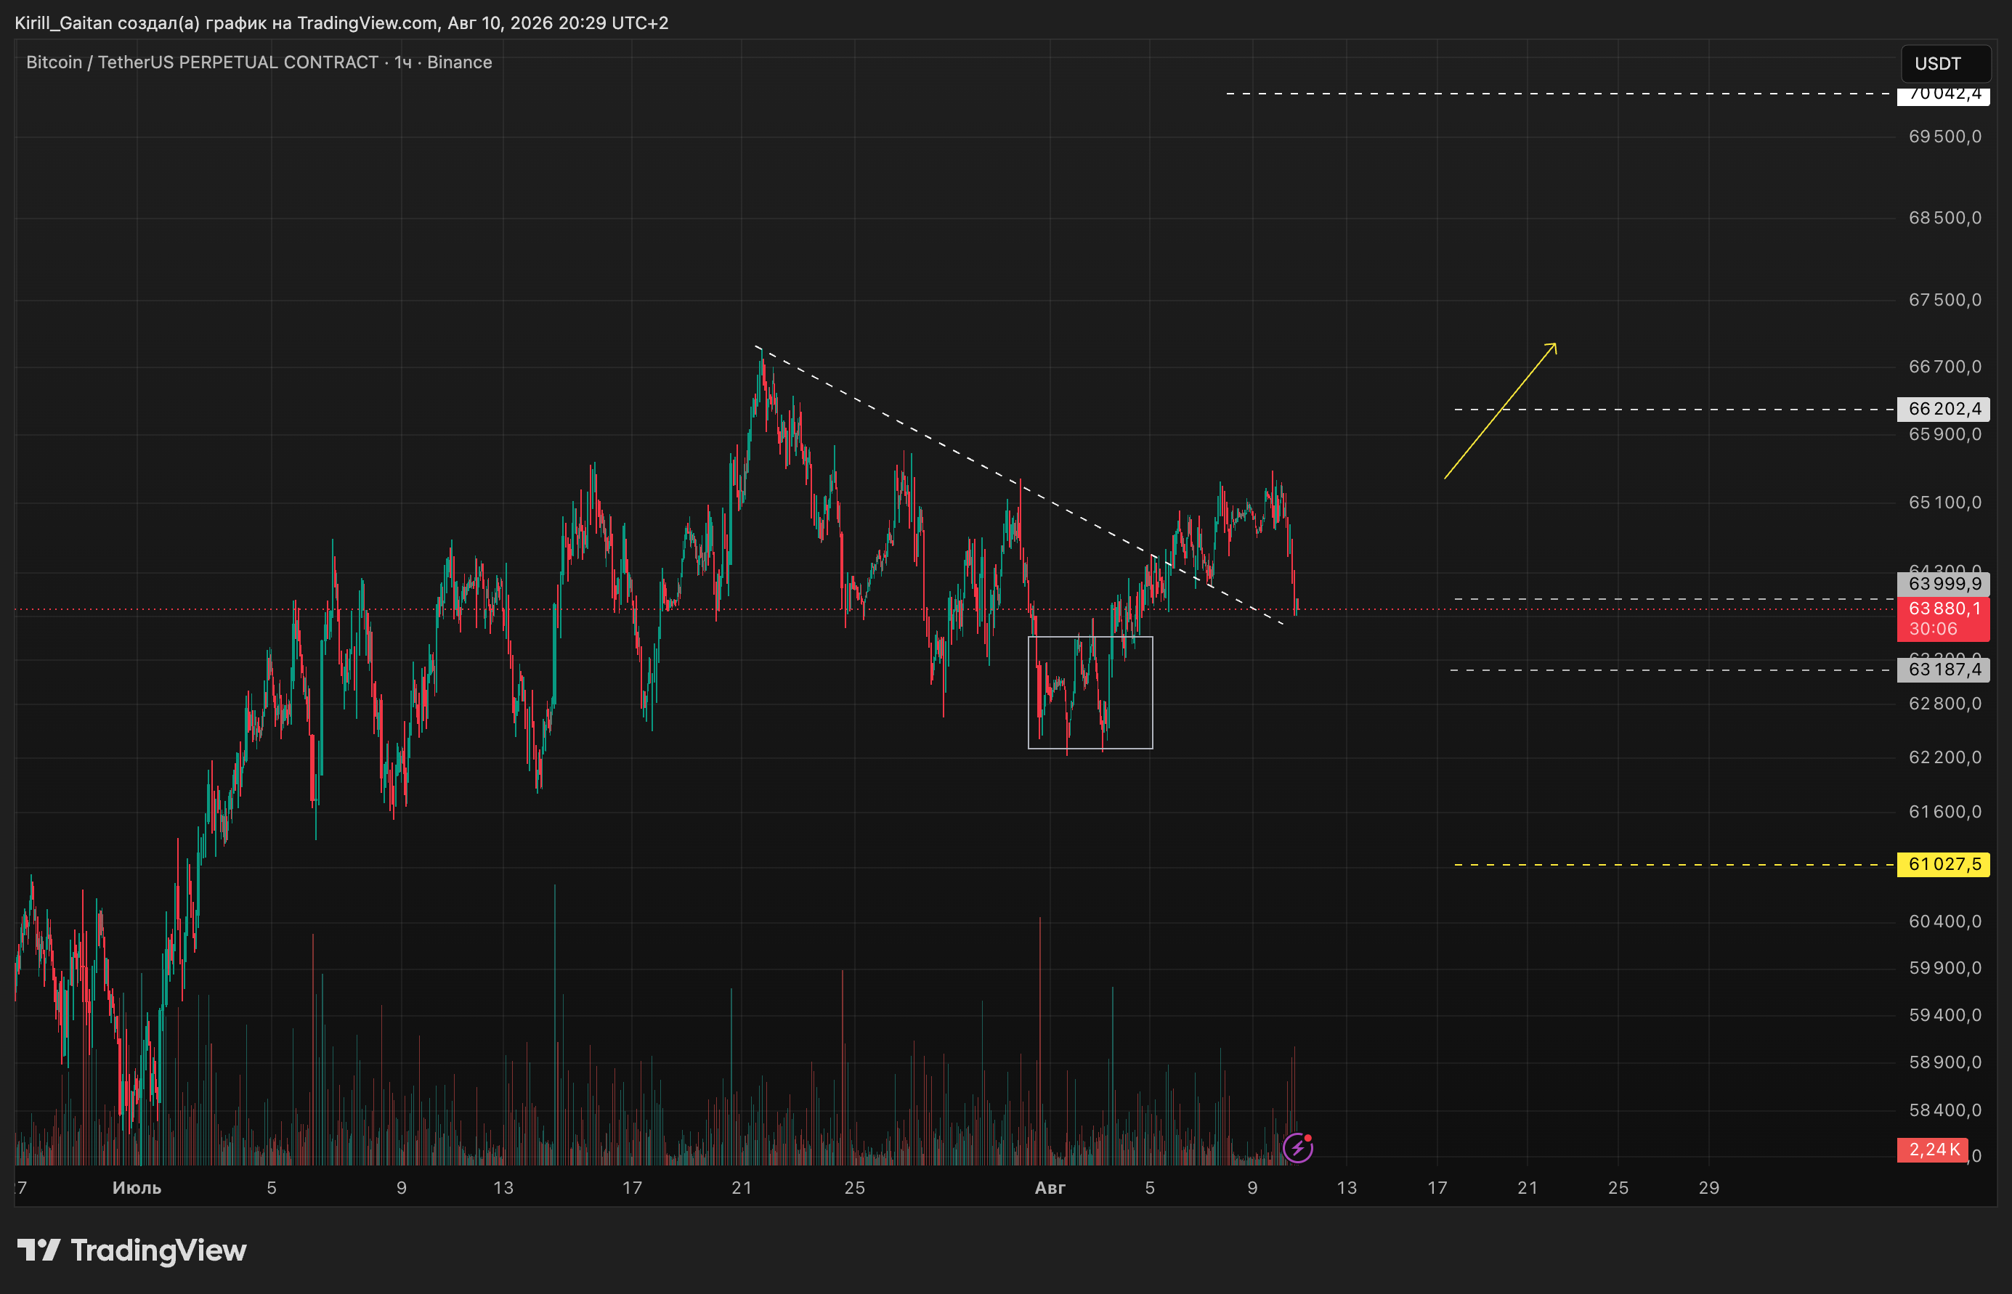This screenshot has height=1294, width=2012.
Task: Click the 61 600,0 price axis value
Action: coord(1944,812)
